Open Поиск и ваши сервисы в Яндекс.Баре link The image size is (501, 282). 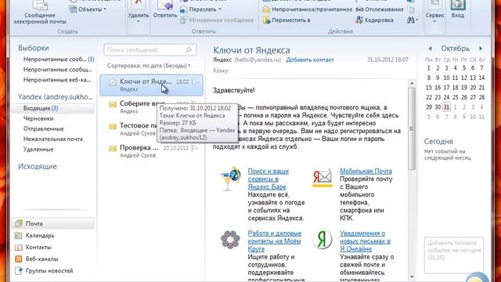pos(268,179)
